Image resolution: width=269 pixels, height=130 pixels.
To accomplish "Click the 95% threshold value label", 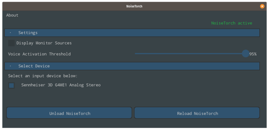I will tap(253, 54).
